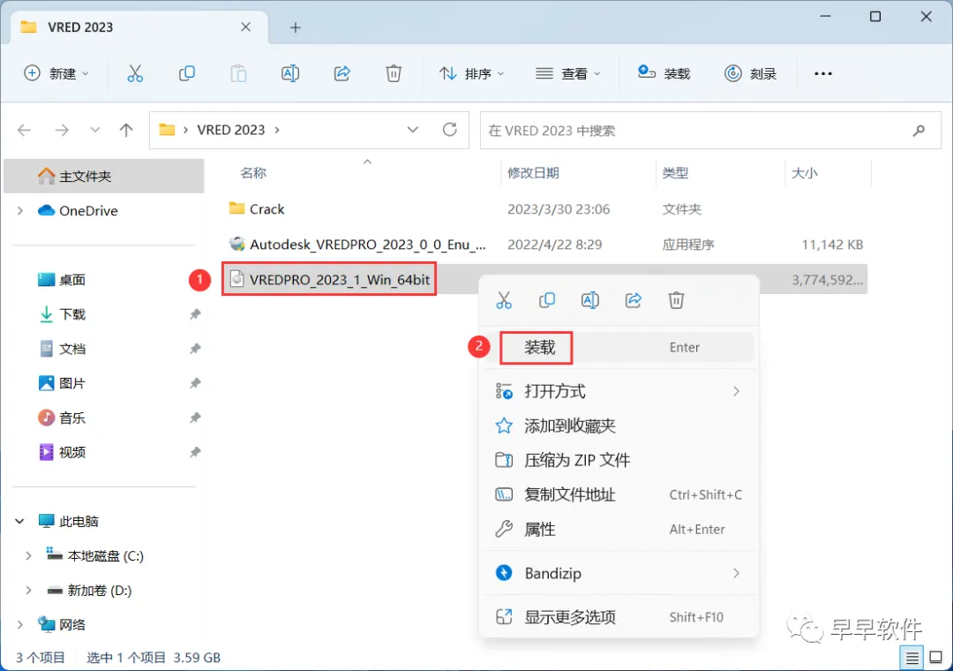Sort by the 类型 column header
Screen dimensions: 953x671
click(x=675, y=173)
